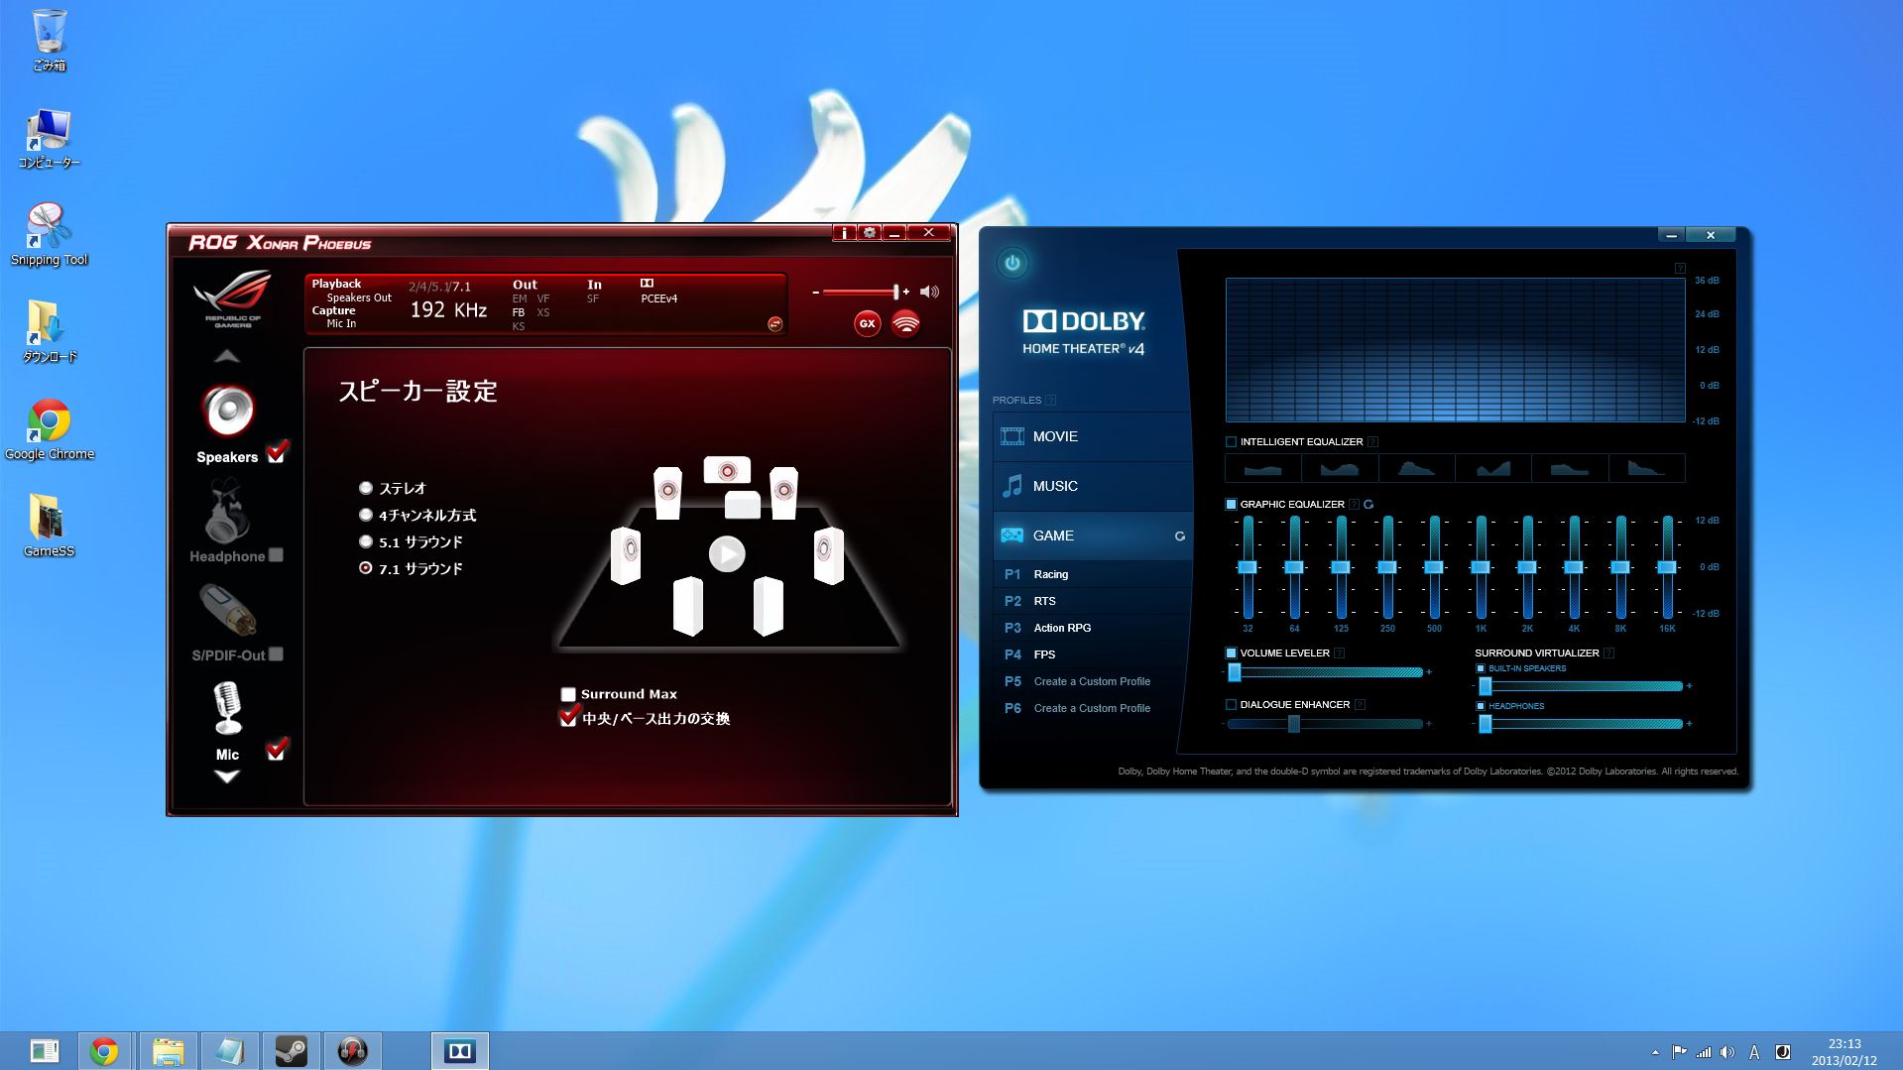This screenshot has height=1070, width=1903.
Task: Choose the P2 RTS preset
Action: [x=1092, y=601]
